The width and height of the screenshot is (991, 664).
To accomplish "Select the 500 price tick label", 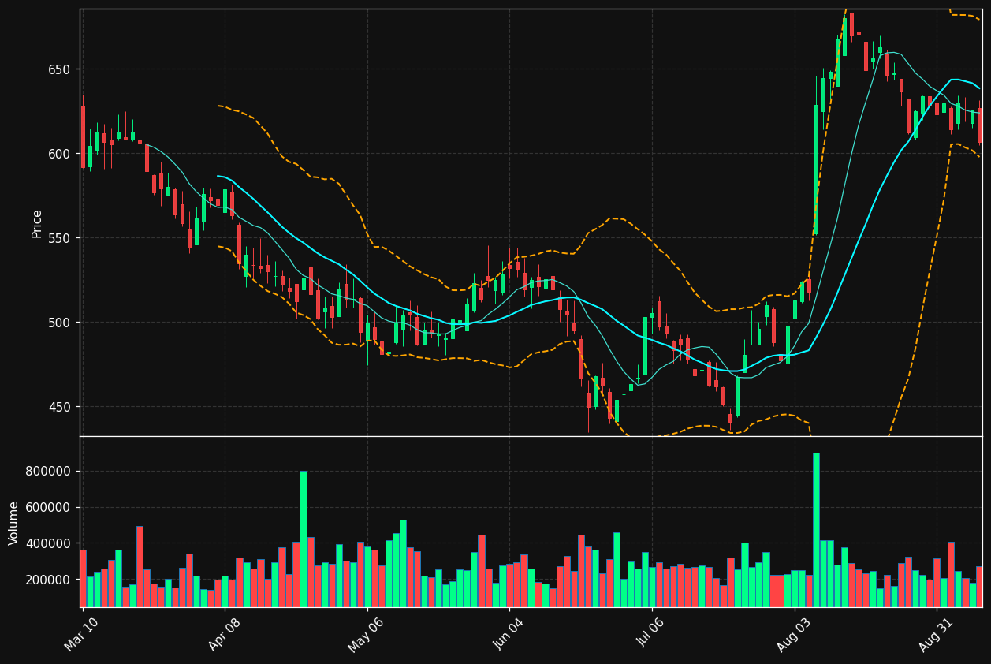I will tap(60, 323).
